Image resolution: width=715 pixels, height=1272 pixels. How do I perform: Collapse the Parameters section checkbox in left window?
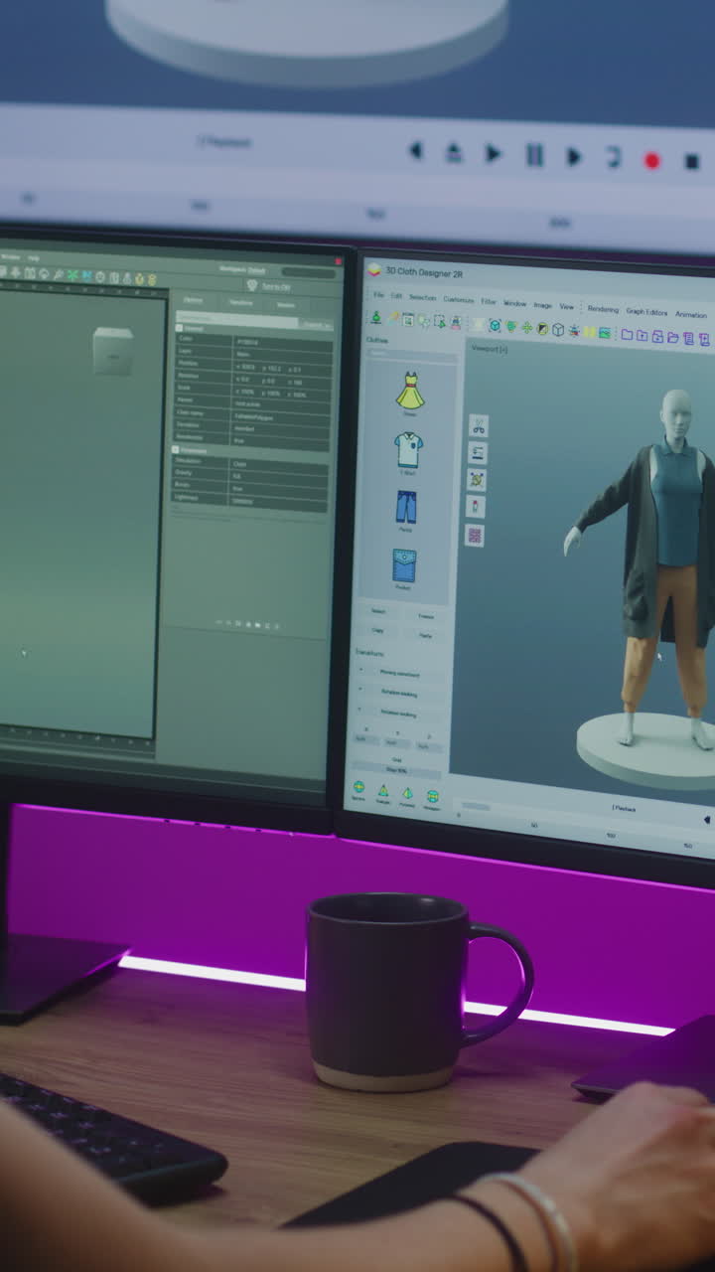pos(176,450)
